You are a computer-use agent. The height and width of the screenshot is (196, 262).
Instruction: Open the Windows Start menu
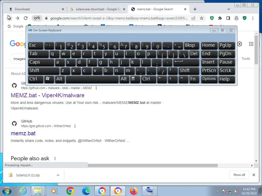click(x=7, y=191)
